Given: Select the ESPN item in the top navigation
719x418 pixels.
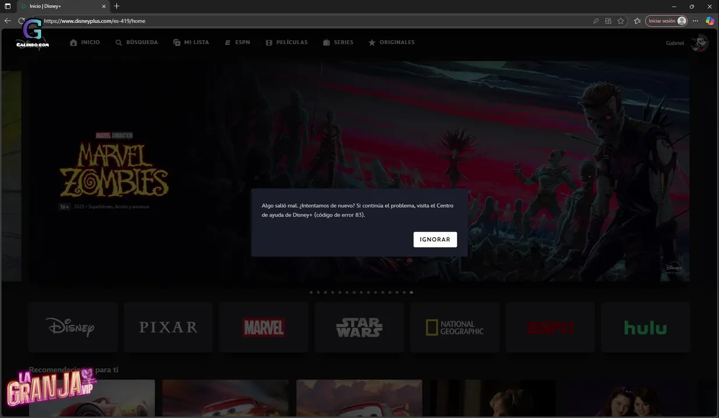Looking at the screenshot, I should 237,42.
